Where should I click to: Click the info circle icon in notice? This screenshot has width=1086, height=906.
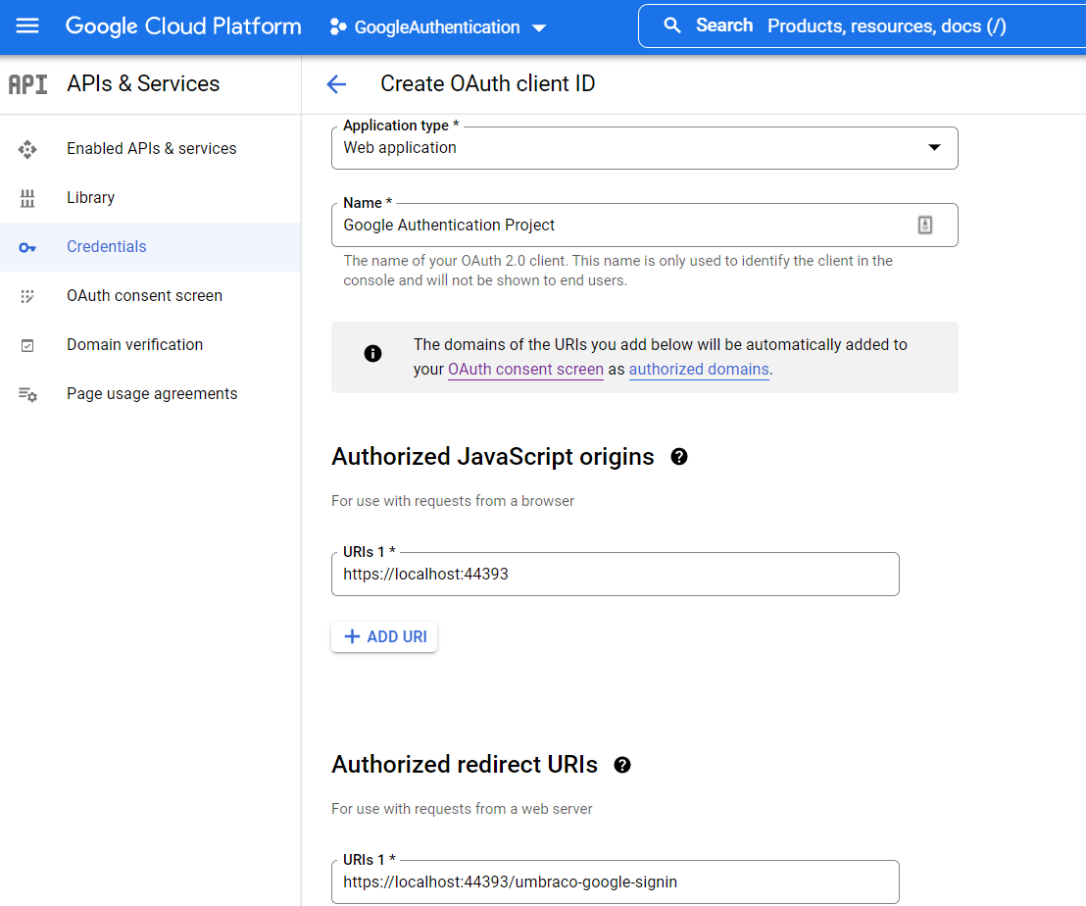click(x=372, y=354)
